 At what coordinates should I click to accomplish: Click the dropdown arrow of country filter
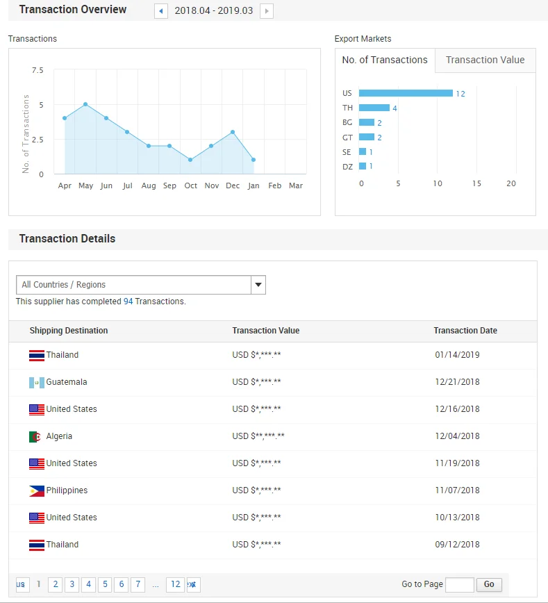[258, 285]
